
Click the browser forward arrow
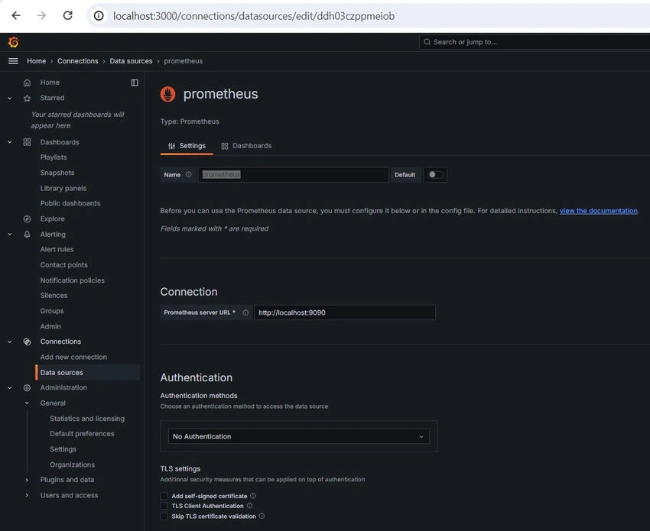(x=42, y=16)
